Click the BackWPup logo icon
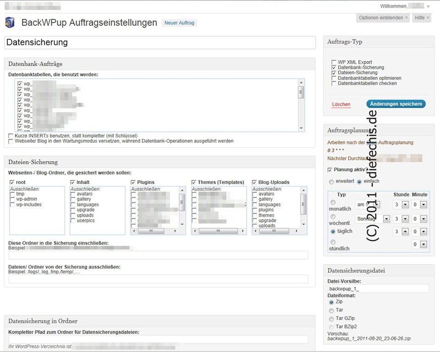Screen dimensions: 440x352 (10, 23)
